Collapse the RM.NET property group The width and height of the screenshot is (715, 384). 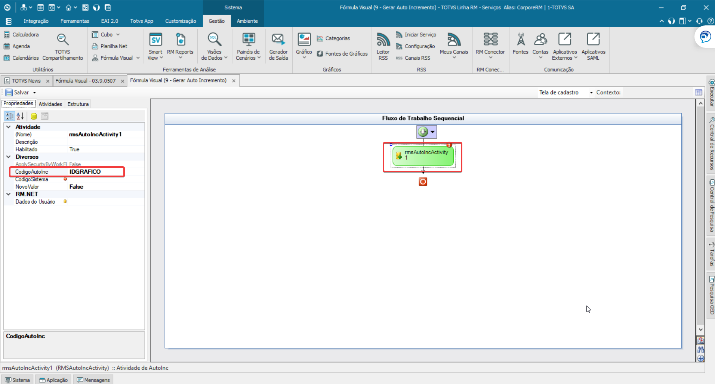tap(9, 194)
